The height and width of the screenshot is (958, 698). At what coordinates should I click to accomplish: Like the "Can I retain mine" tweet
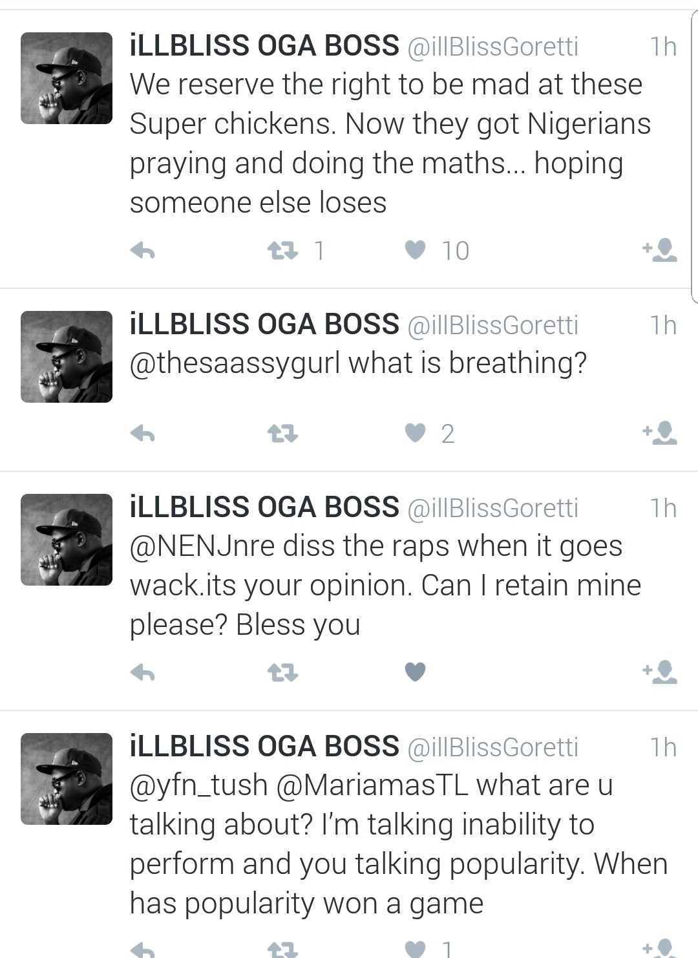(416, 672)
